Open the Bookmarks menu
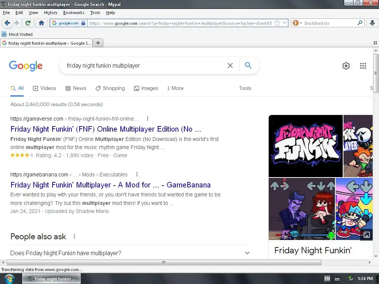Viewport: 379px width, 284px height. [74, 13]
